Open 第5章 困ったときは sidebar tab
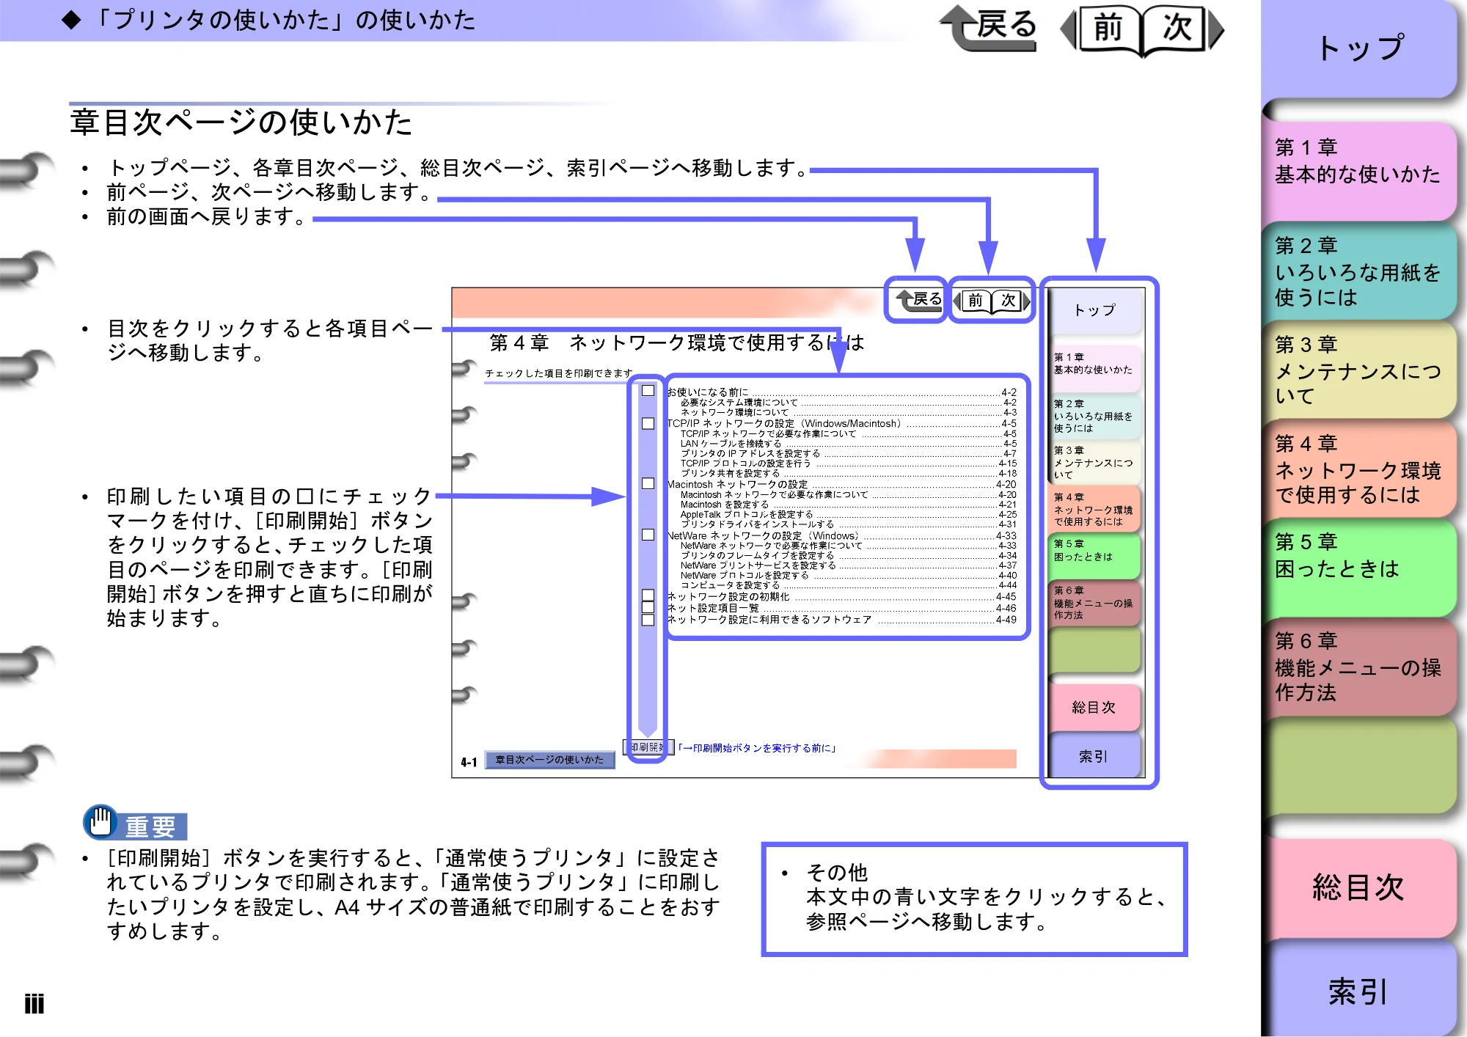 [1359, 568]
